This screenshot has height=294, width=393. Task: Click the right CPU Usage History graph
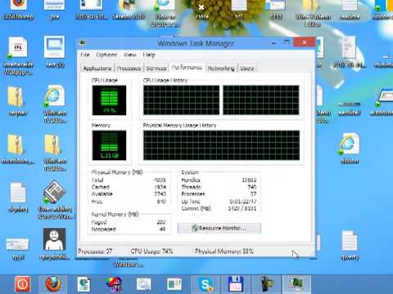(261, 100)
